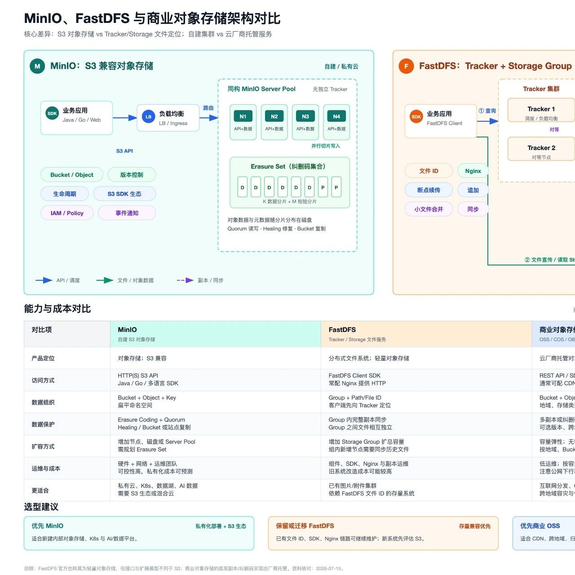
Task: Select the 运维与成本 row label
Action: [46, 468]
